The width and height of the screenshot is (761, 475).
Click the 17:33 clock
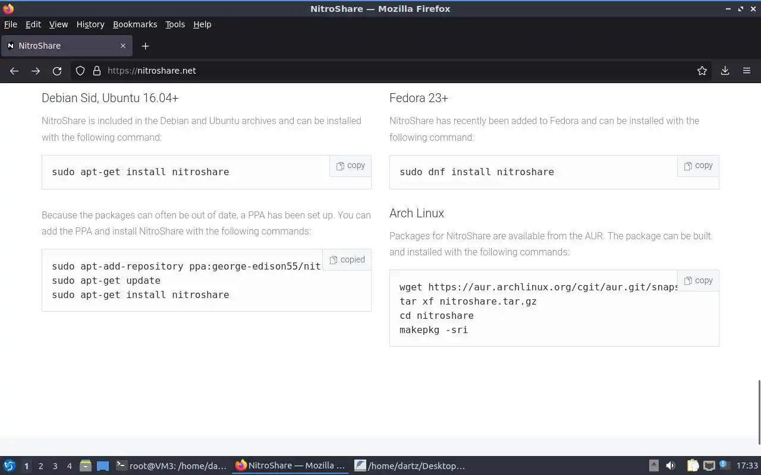[747, 466]
